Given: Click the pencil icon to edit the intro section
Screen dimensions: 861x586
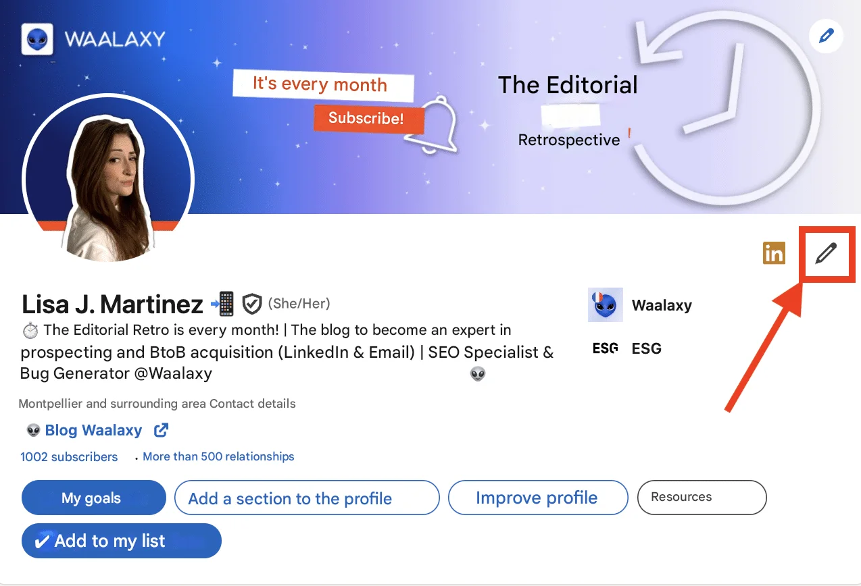Looking at the screenshot, I should [826, 254].
